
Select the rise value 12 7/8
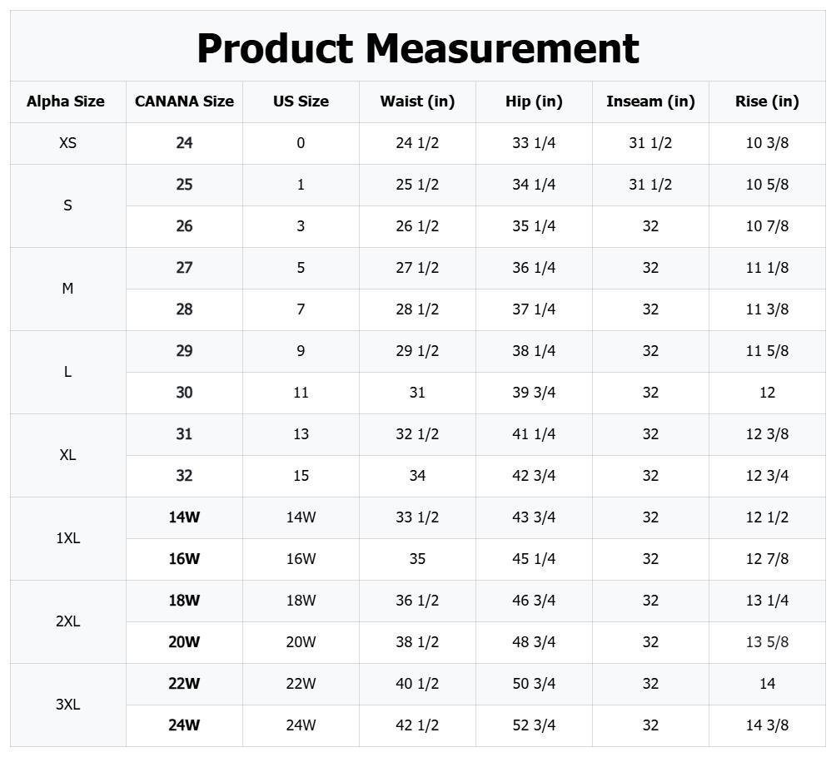click(767, 559)
